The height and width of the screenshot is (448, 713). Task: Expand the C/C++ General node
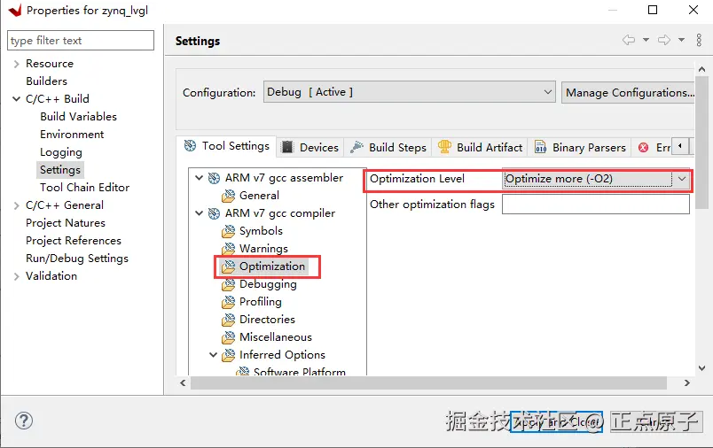pyautogui.click(x=16, y=205)
